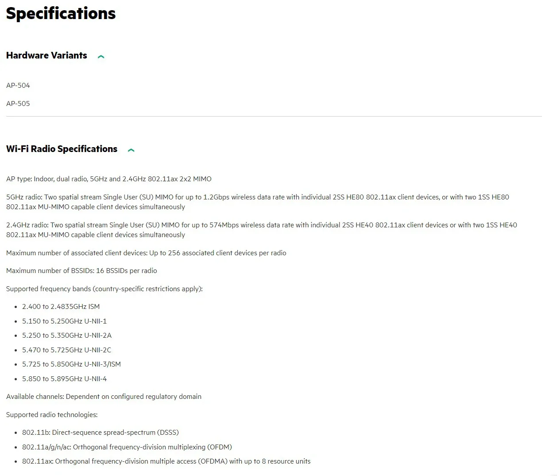This screenshot has width=557, height=476.
Task: Click the Maximum number of BSSIDs line
Action: (x=81, y=271)
